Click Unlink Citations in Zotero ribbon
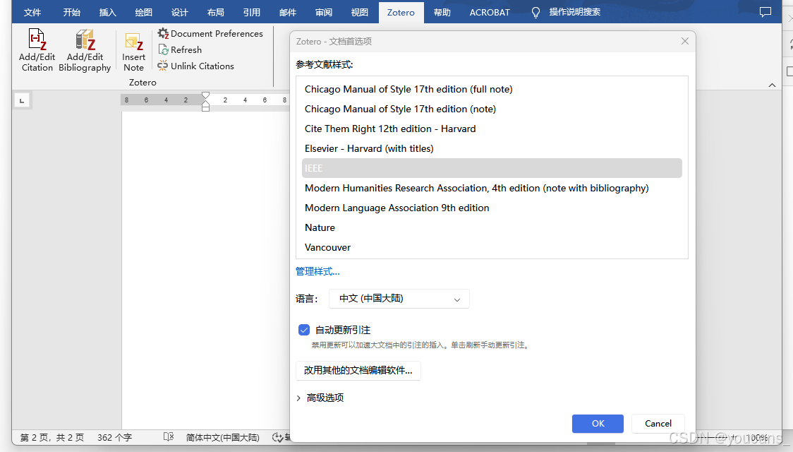Viewport: 793px width, 452px height. 195,66
